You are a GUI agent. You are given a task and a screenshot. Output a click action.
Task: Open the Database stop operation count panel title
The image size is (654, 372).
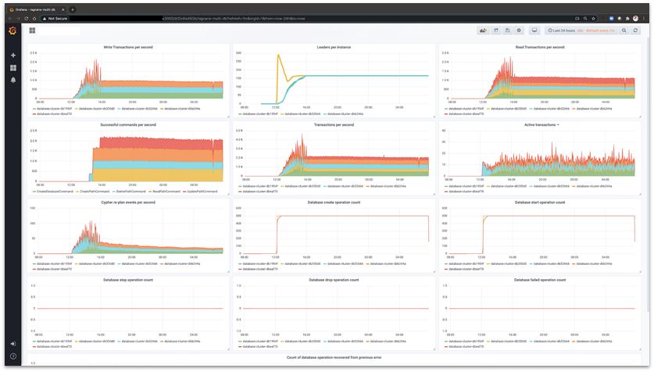(128, 280)
